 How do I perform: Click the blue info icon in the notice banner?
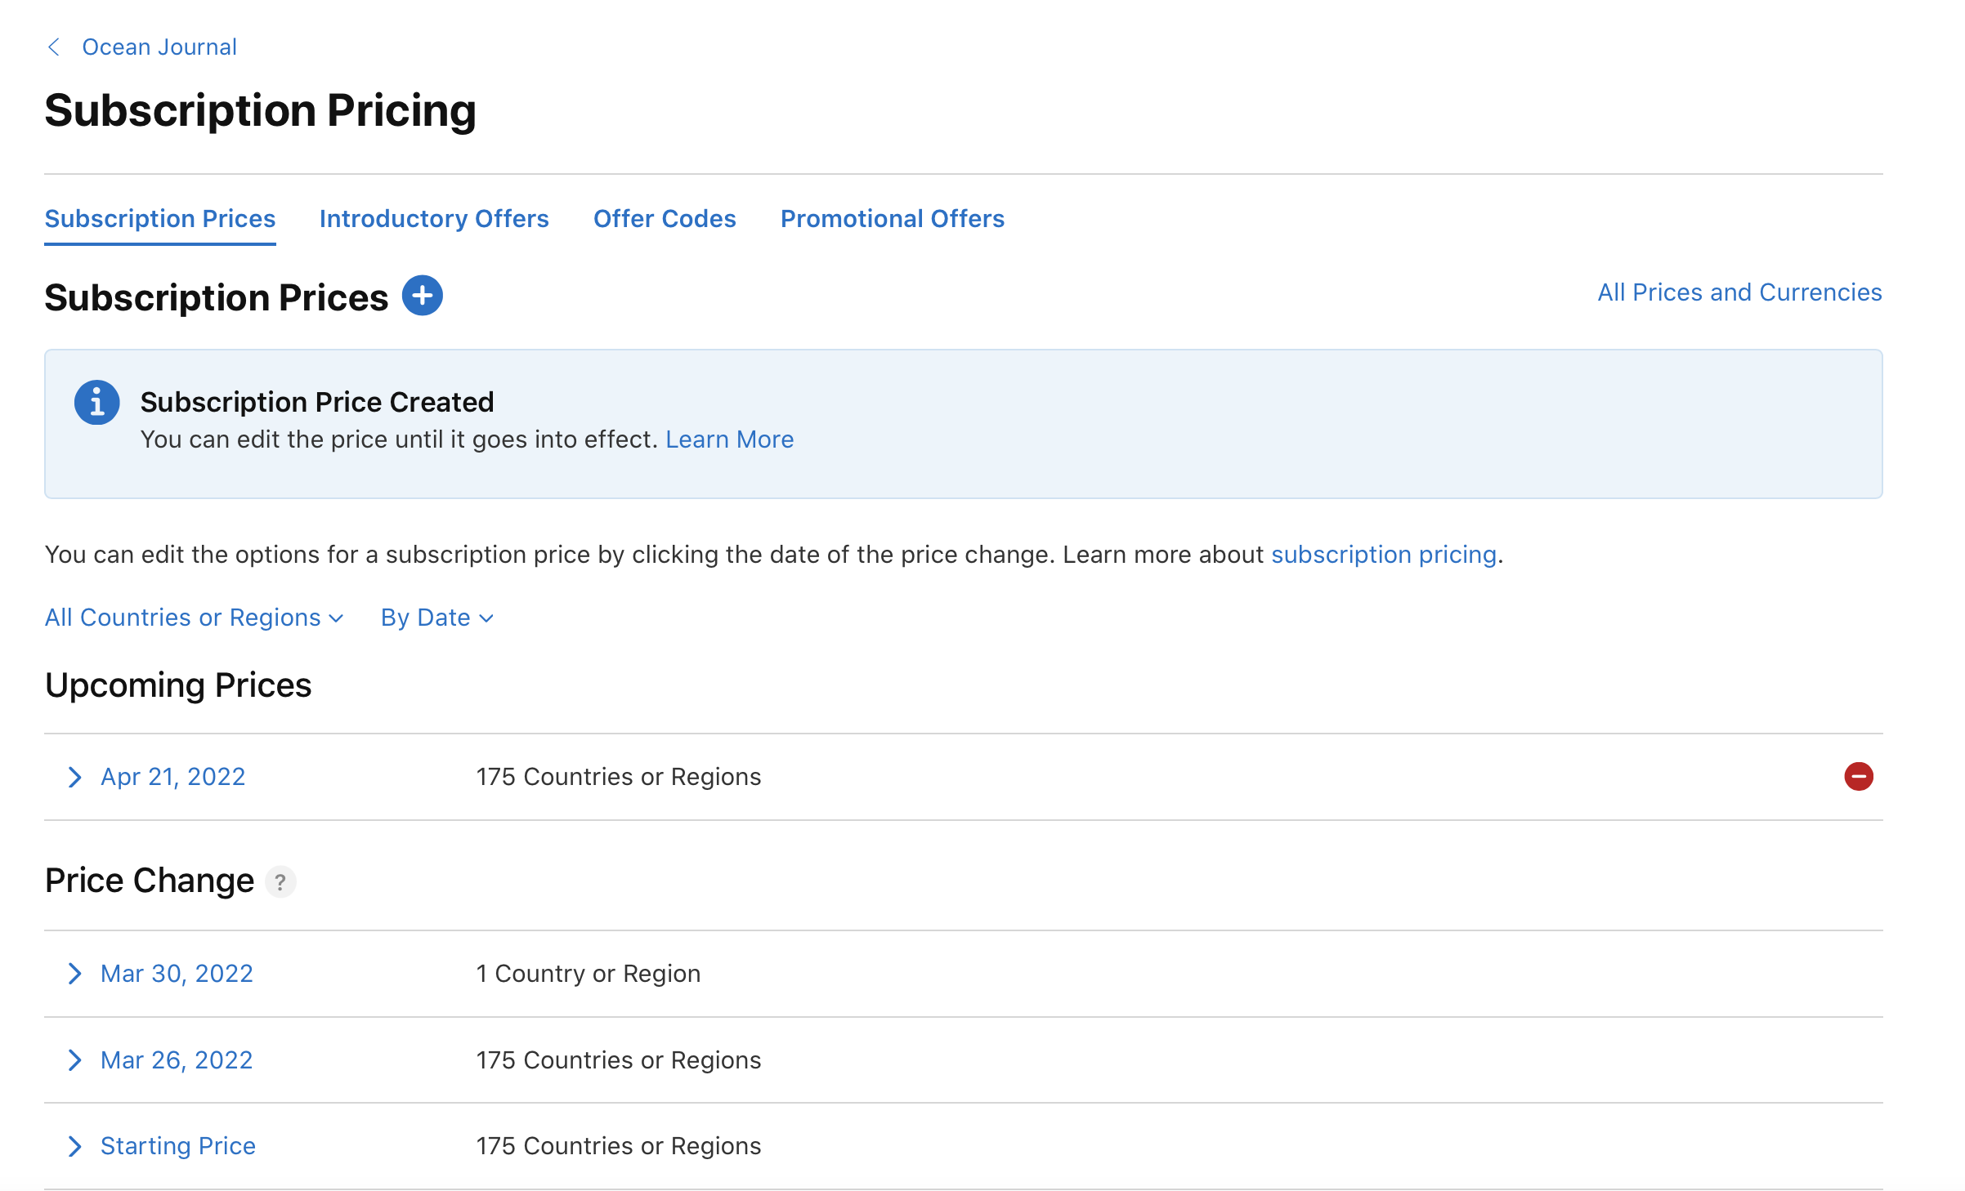point(96,401)
